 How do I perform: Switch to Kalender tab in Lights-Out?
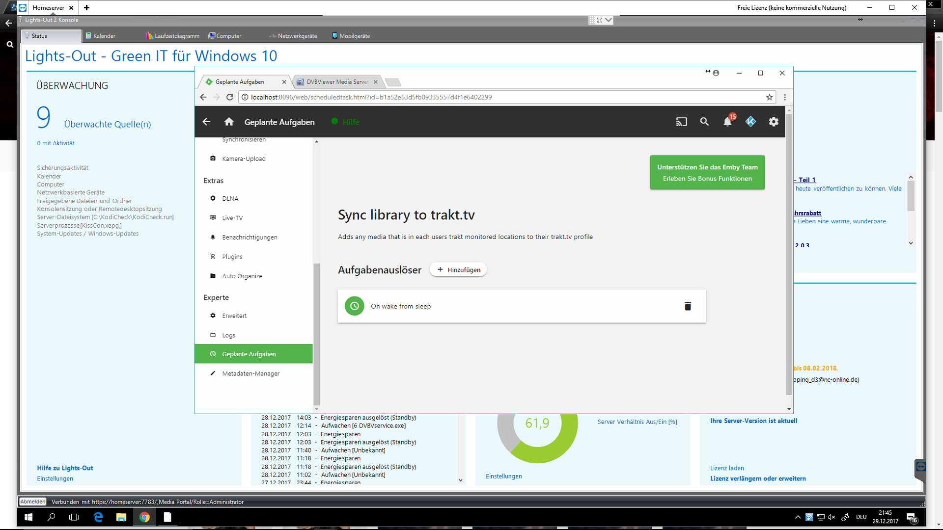pyautogui.click(x=101, y=36)
